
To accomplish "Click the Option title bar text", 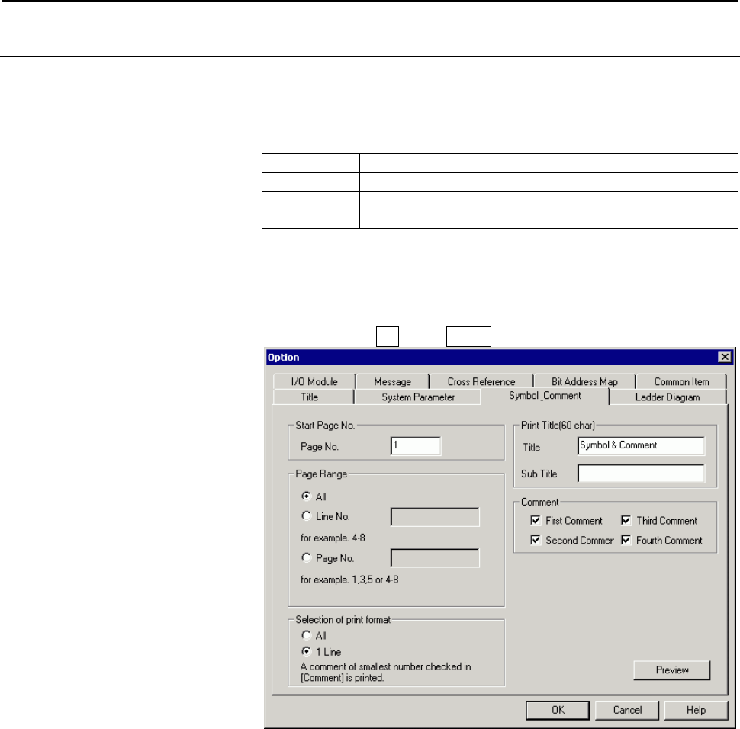I will 283,357.
